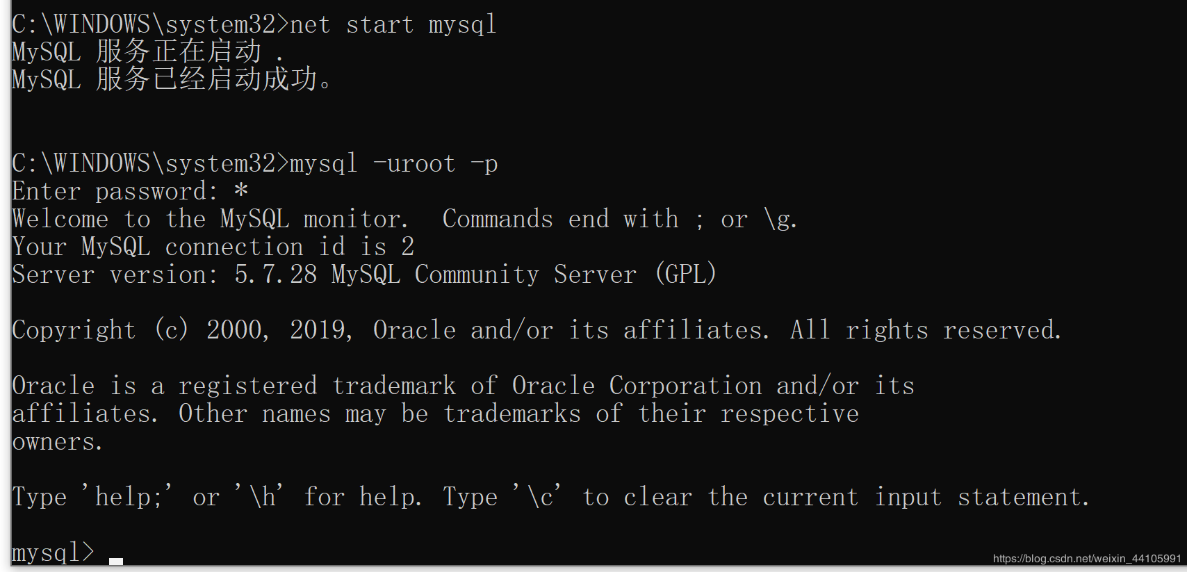Click the 'mysql -uroot -p' command text
1187x572 pixels.
393,164
